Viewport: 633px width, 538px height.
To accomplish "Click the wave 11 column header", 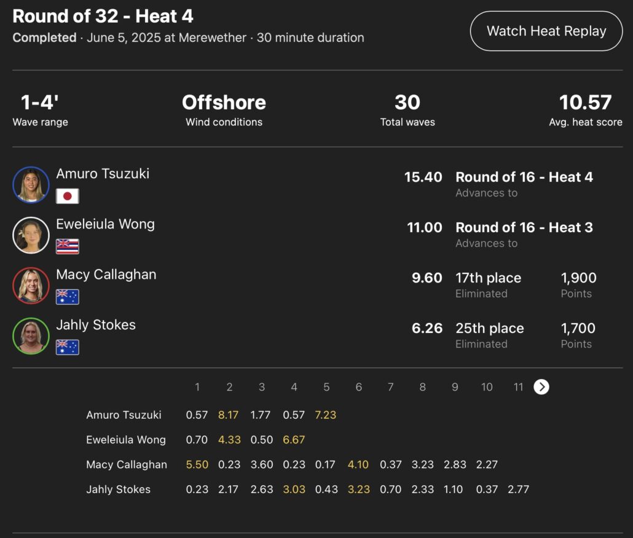I will (518, 387).
